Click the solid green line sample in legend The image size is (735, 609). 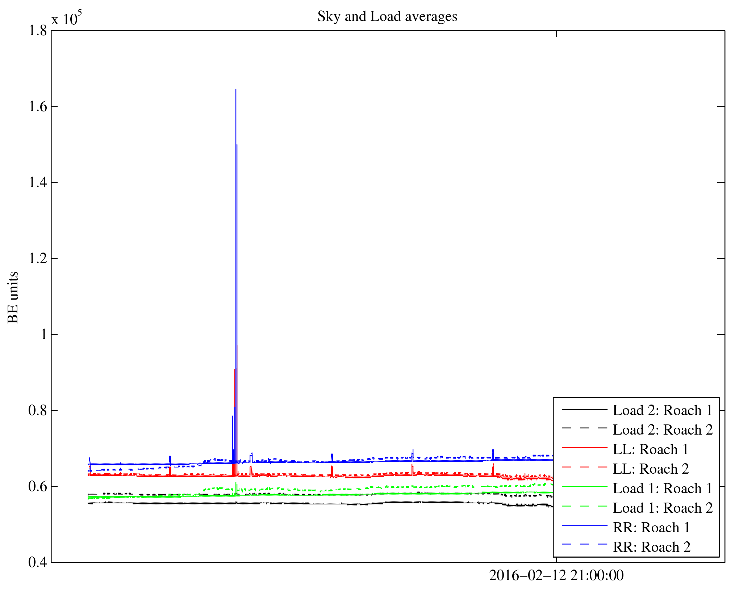click(x=584, y=487)
